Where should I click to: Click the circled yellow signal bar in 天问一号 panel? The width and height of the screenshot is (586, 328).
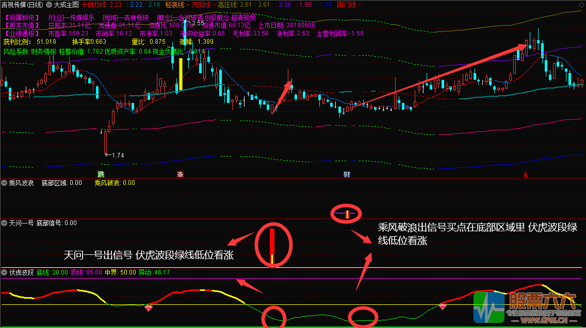tap(273, 246)
